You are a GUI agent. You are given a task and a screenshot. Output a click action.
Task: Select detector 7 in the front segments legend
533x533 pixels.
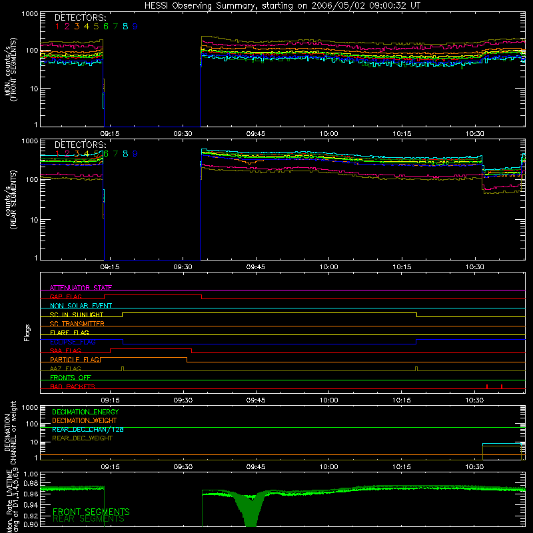[115, 27]
